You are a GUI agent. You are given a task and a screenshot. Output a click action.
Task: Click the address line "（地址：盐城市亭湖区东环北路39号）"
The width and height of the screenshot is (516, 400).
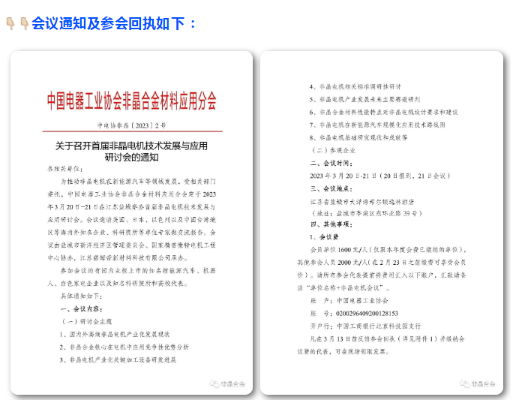[x=366, y=213]
